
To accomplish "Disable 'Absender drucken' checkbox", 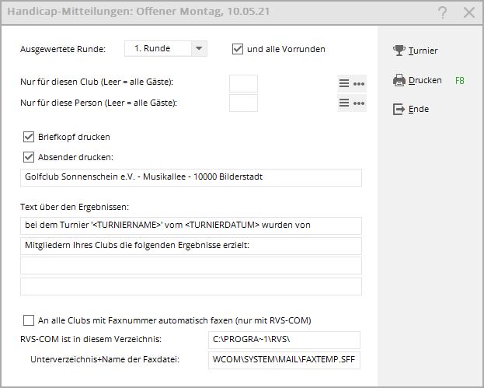I will click(30, 156).
